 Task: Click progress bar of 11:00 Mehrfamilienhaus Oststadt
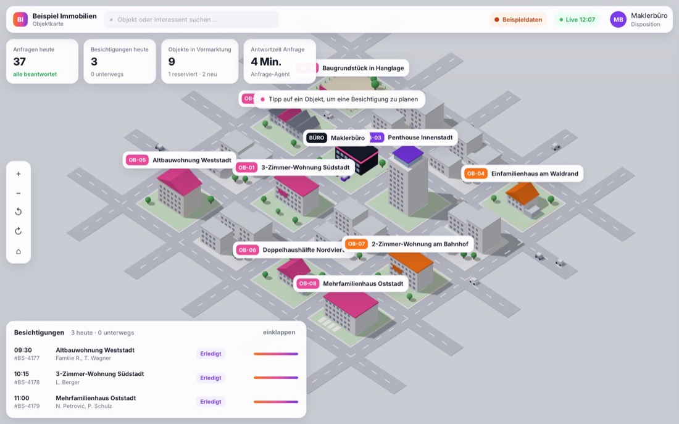coord(276,402)
